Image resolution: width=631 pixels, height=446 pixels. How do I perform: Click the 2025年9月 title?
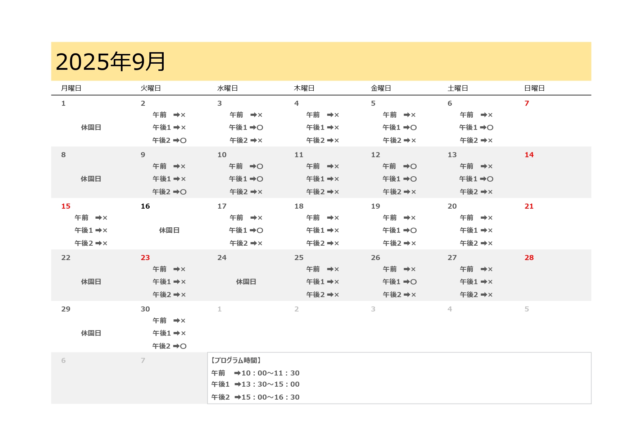pos(110,62)
